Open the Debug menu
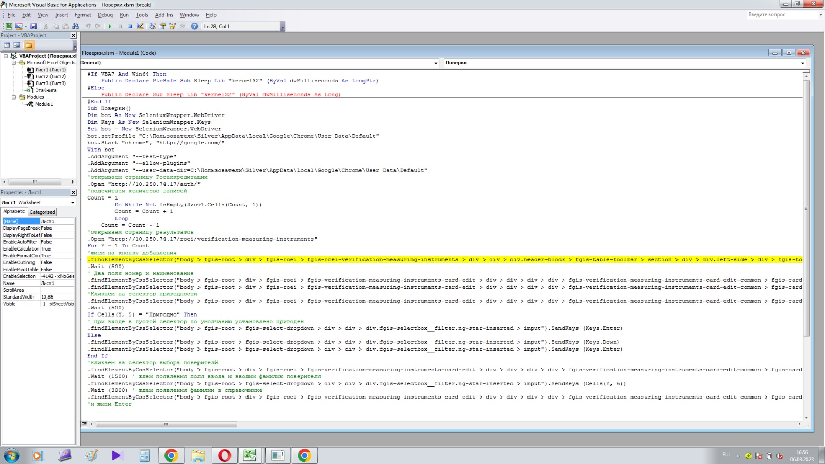This screenshot has width=825, height=464. click(x=105, y=15)
